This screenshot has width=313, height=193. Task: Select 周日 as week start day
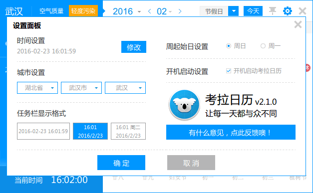pos(229,46)
